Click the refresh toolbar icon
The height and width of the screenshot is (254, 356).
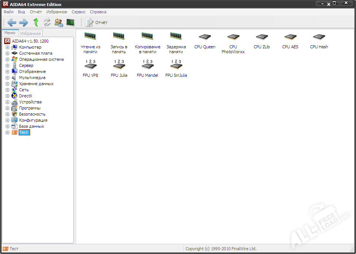47,22
